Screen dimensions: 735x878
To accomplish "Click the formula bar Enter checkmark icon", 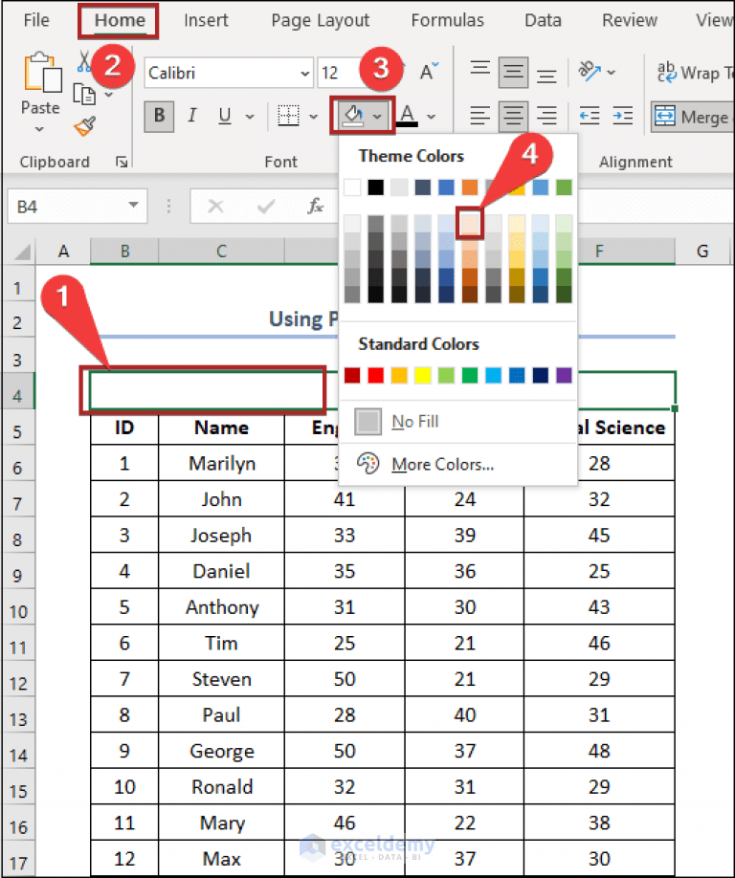I will point(265,207).
